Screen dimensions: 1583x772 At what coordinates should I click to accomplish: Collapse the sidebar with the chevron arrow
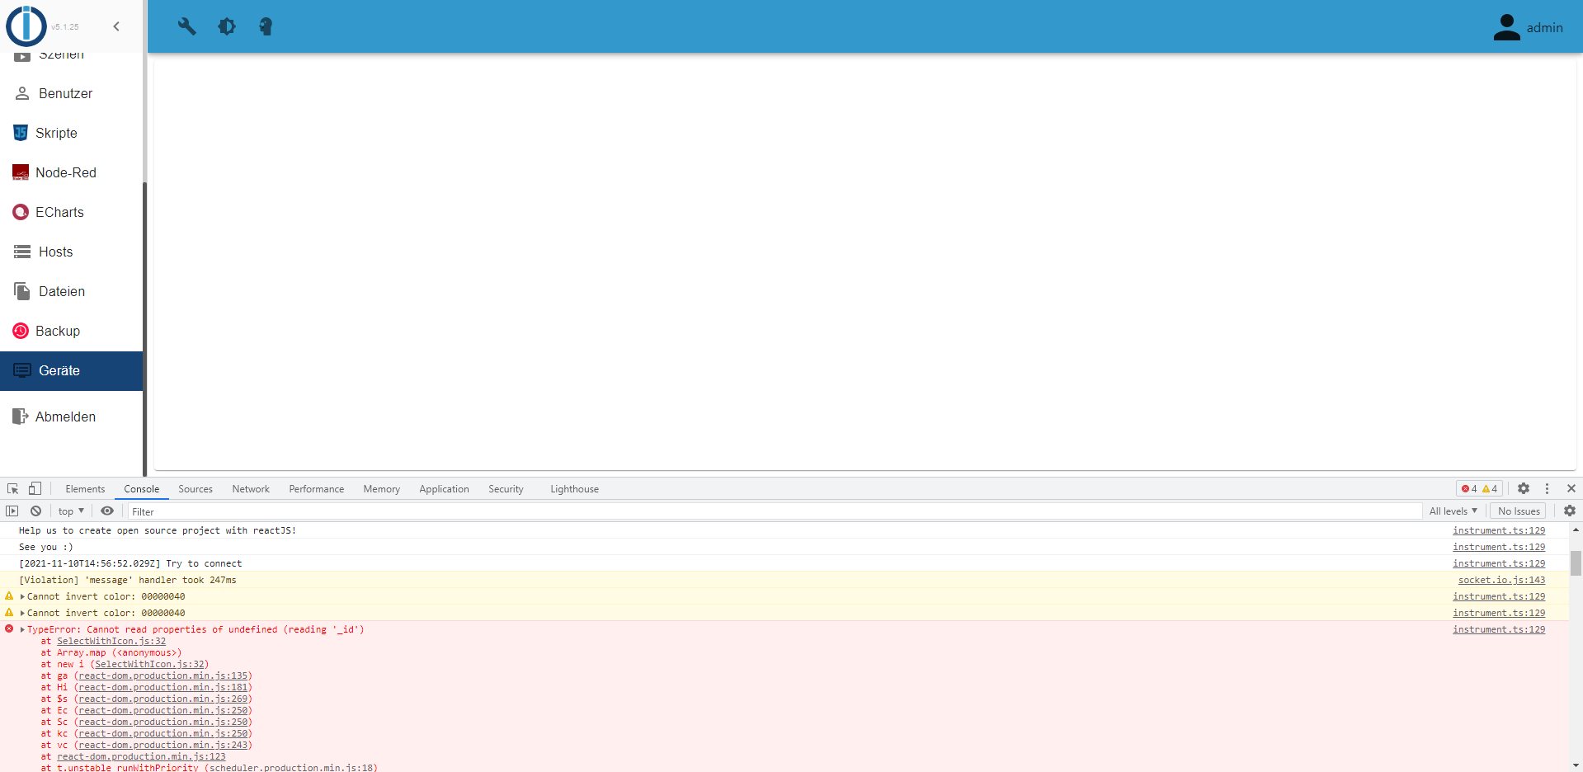116,26
